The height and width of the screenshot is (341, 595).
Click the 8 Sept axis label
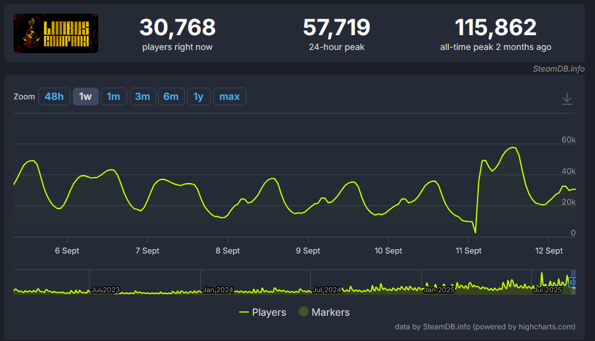(227, 250)
